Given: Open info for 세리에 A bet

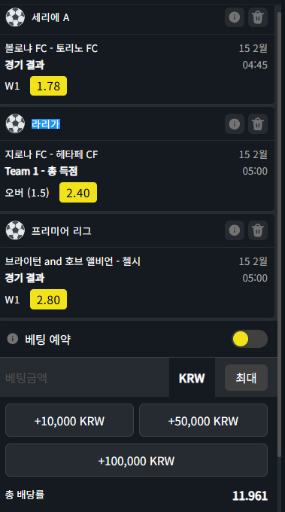Looking at the screenshot, I should pyautogui.click(x=235, y=17).
